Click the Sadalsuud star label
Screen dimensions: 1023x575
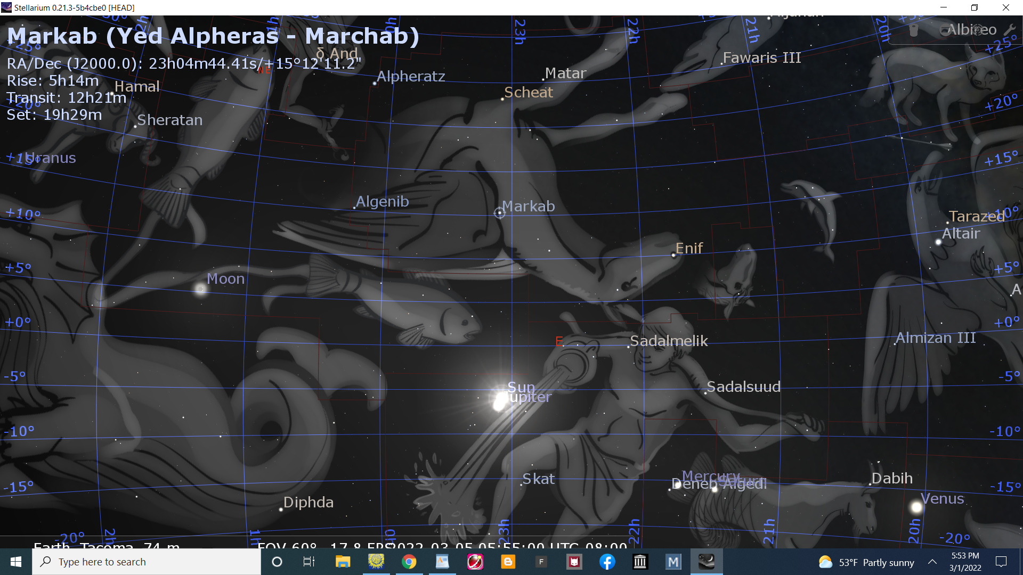pos(743,387)
